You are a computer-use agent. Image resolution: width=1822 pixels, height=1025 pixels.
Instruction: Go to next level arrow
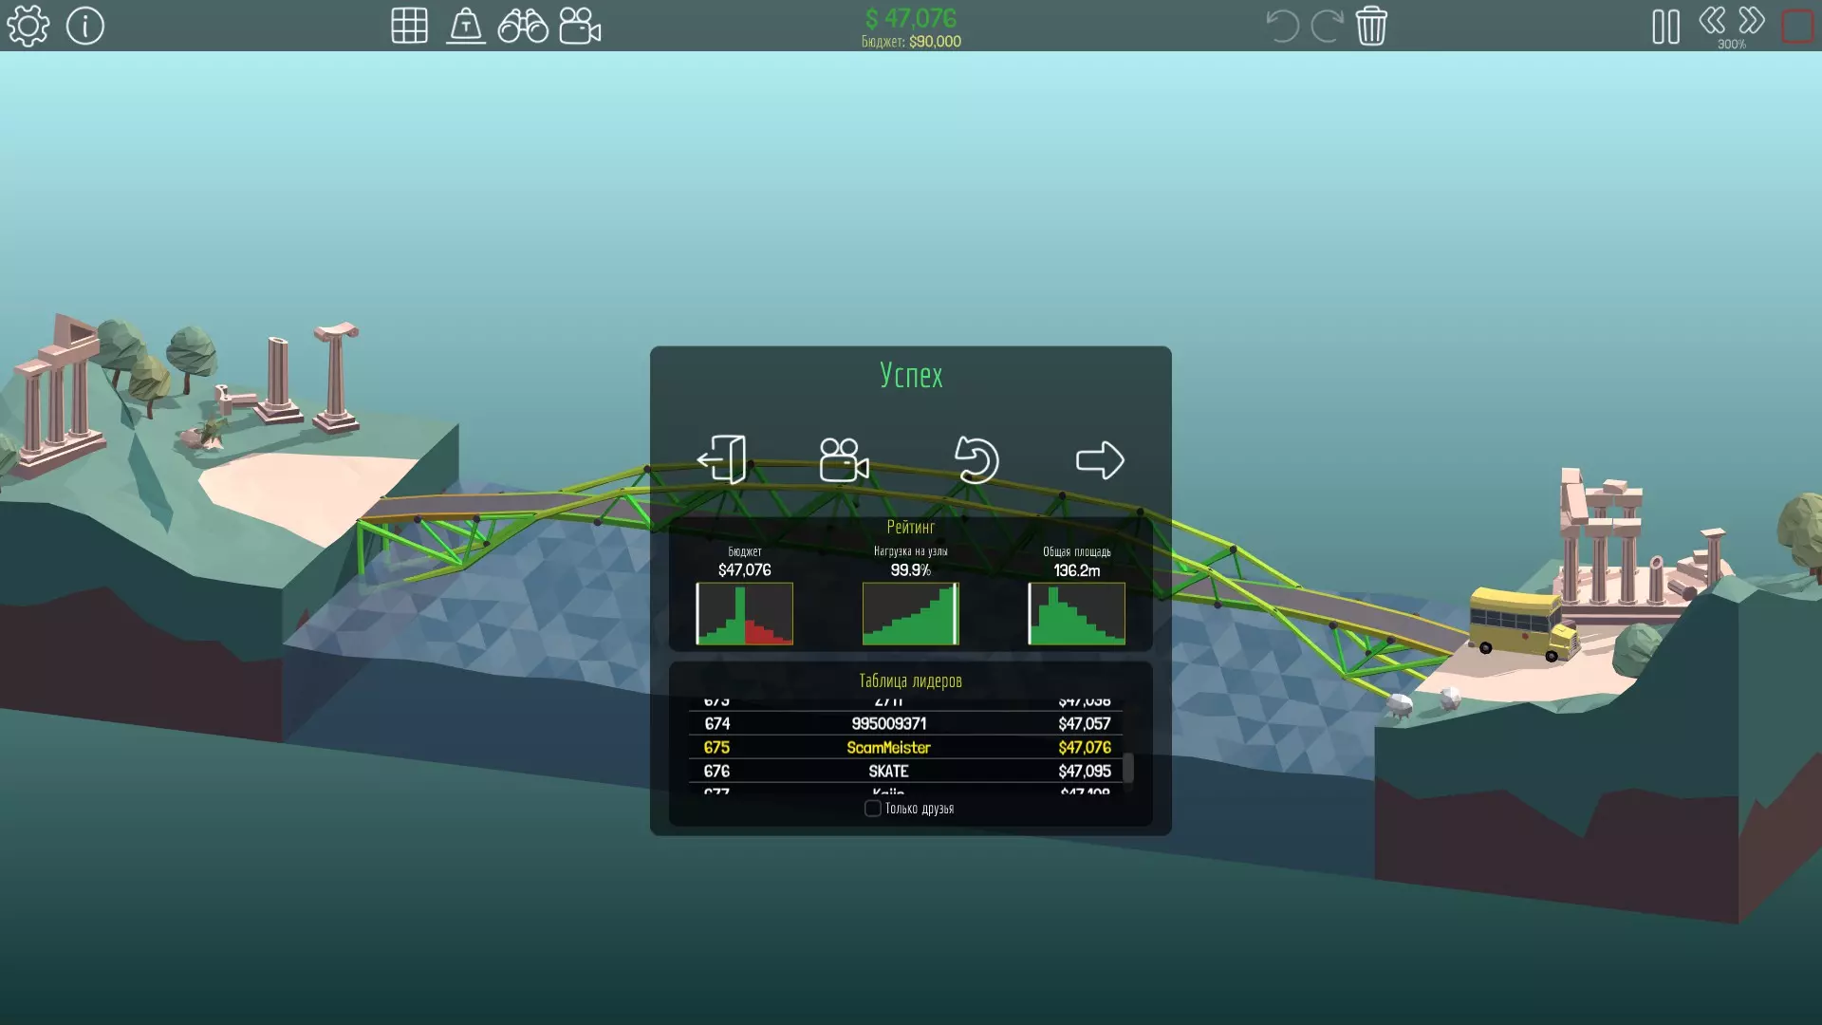tap(1100, 460)
